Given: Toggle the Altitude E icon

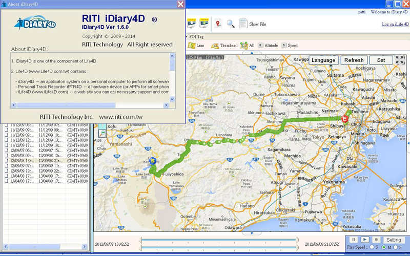Looking at the screenshot, I should (x=260, y=45).
